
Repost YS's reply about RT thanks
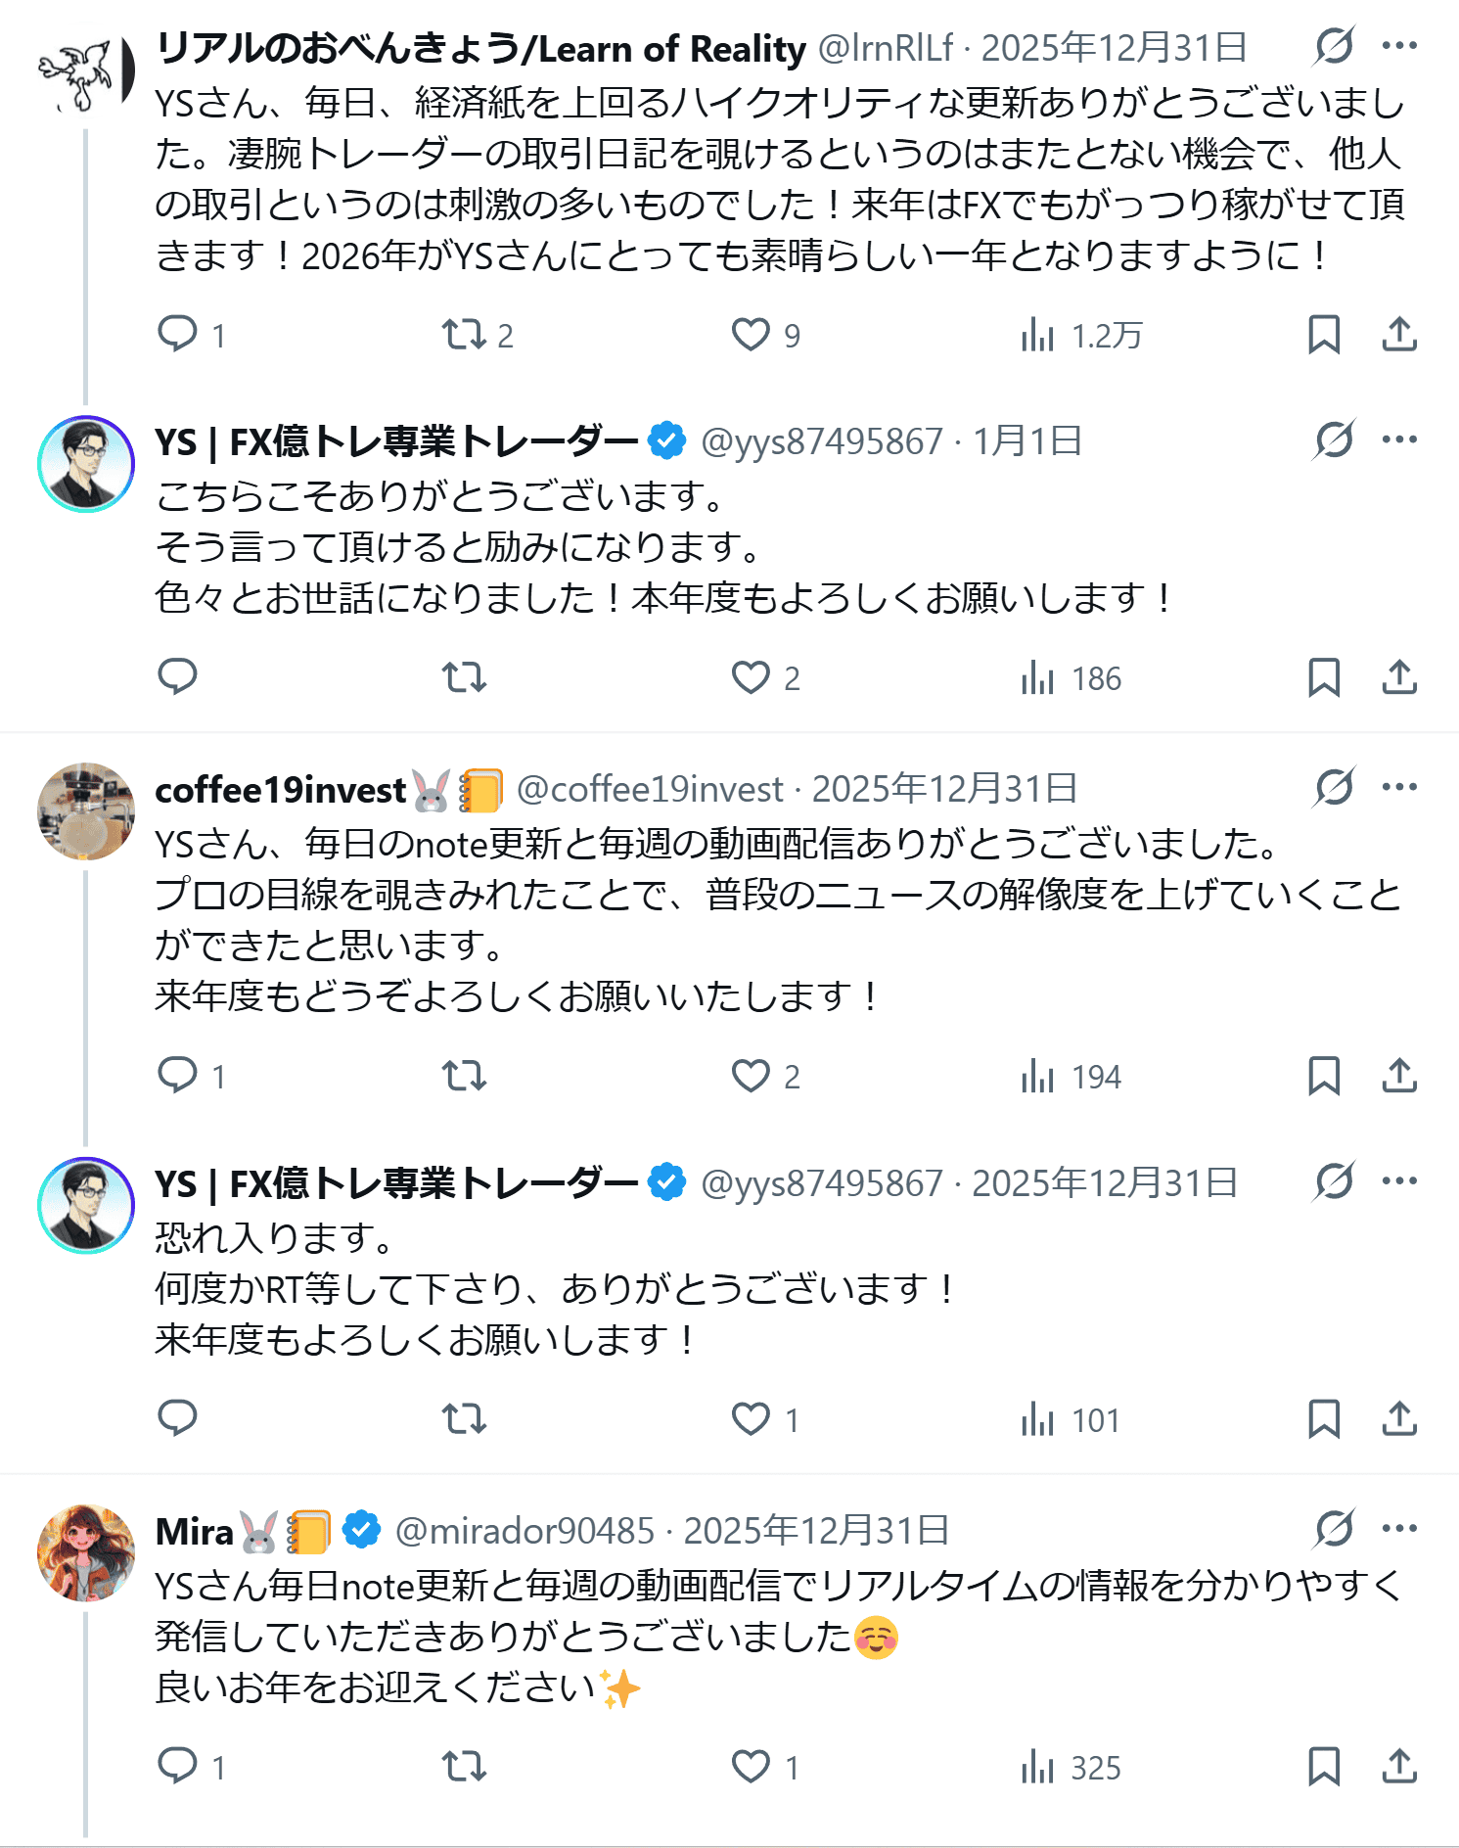coord(464,1419)
